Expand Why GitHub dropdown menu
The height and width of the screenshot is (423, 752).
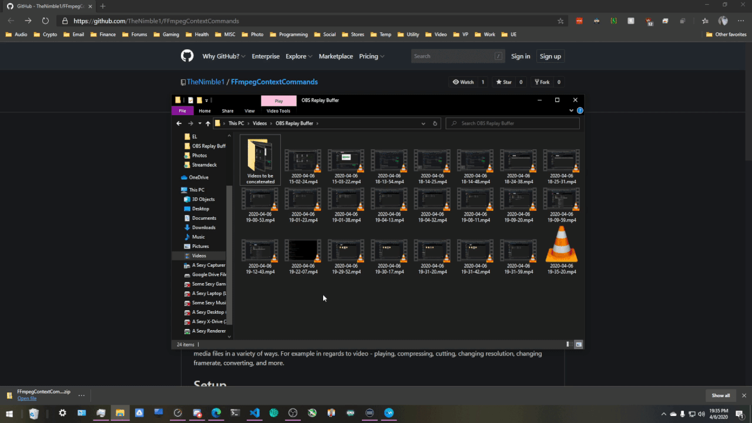coord(224,56)
